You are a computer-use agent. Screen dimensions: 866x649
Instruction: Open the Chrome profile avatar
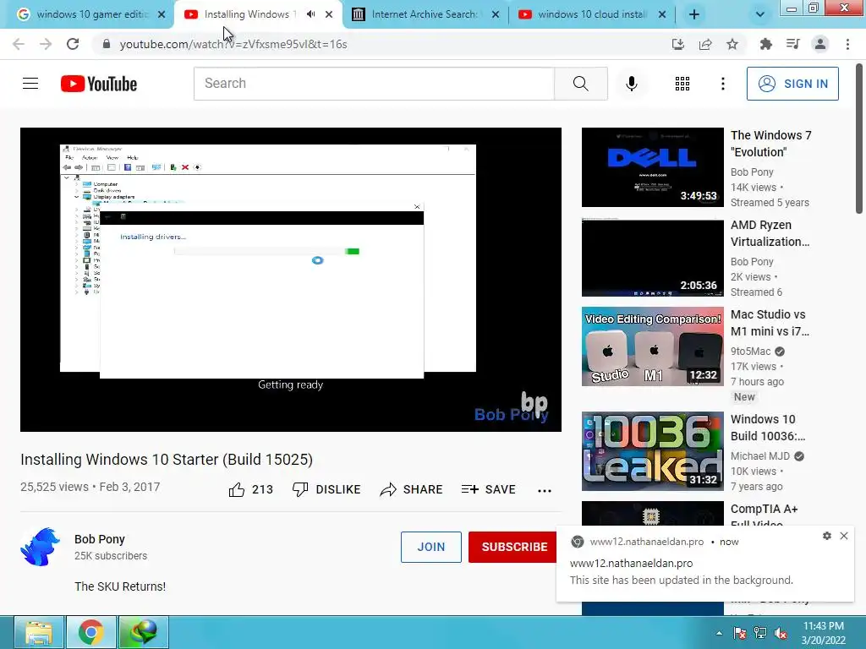tap(820, 44)
